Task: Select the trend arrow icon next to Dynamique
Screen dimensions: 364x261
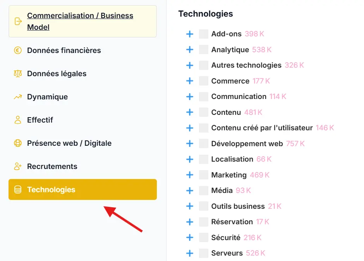Action: 17,97
